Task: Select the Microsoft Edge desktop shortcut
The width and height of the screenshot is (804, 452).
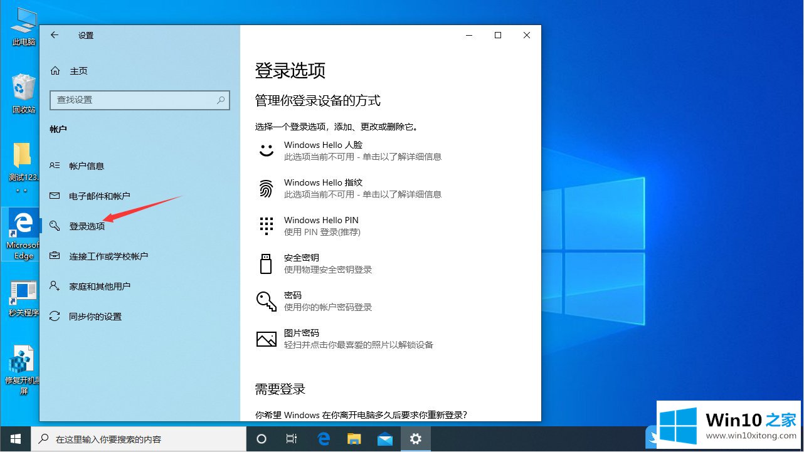Action: click(x=23, y=235)
